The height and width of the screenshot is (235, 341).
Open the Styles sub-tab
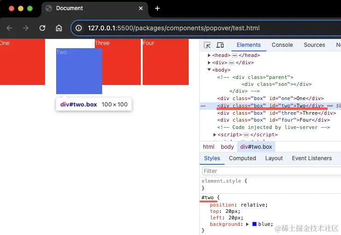pyautogui.click(x=212, y=158)
